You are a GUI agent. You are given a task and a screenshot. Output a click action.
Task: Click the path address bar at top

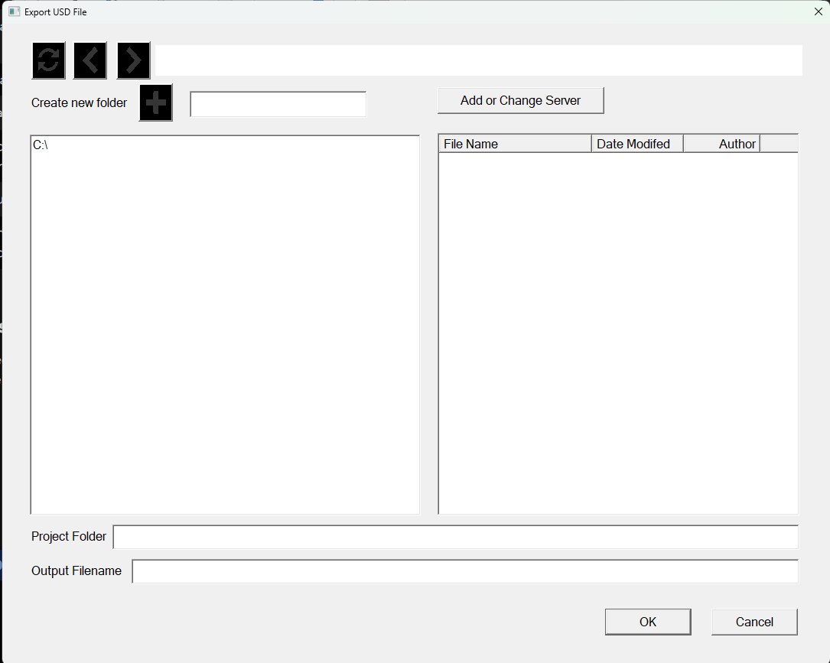tap(478, 60)
